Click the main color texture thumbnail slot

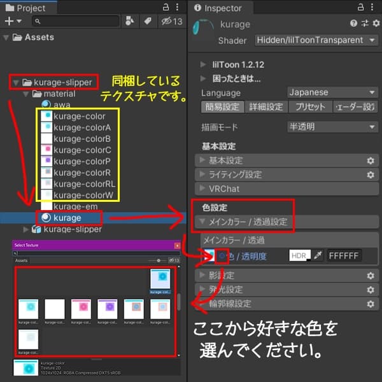click(209, 255)
